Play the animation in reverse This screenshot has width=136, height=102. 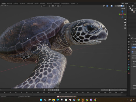pyautogui.click(x=52, y=90)
